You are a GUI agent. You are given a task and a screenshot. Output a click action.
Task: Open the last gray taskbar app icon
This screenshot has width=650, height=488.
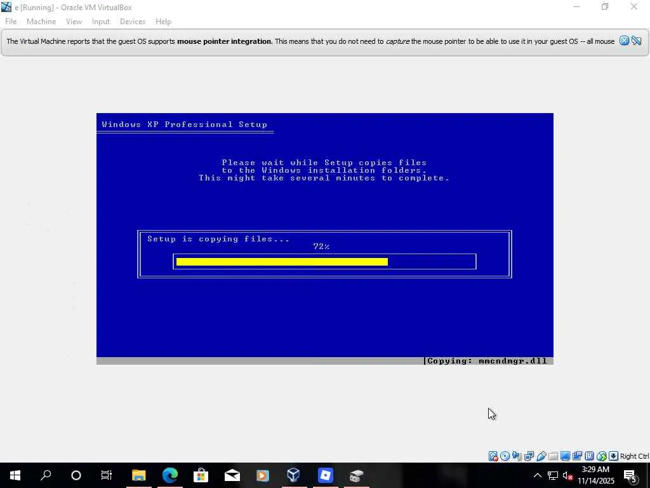(x=357, y=475)
